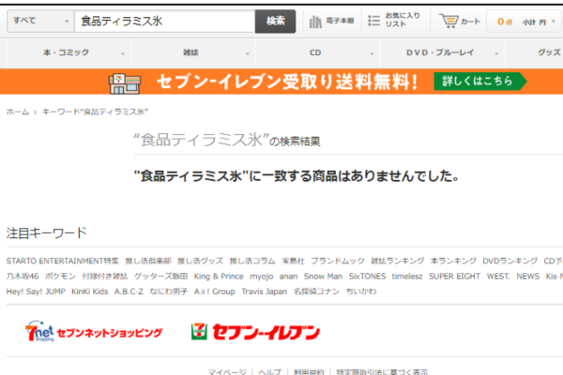Open the 名探偵コナン keyword link

pos(316,292)
